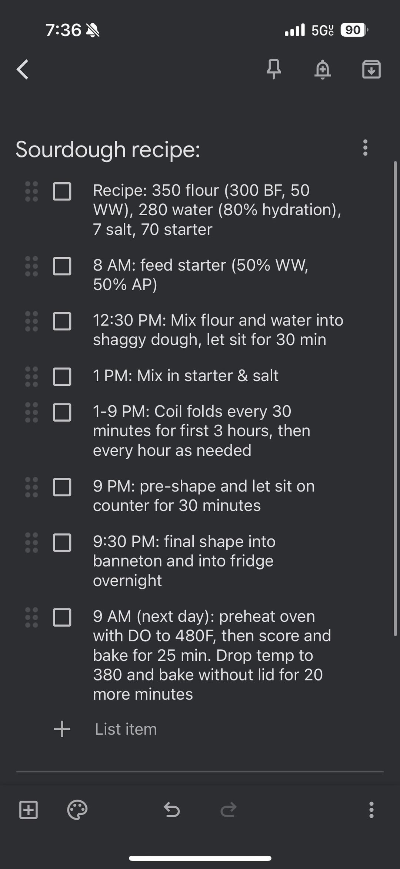This screenshot has height=869, width=400.
Task: Tap the back arrow to exit note
Action: coord(23,69)
